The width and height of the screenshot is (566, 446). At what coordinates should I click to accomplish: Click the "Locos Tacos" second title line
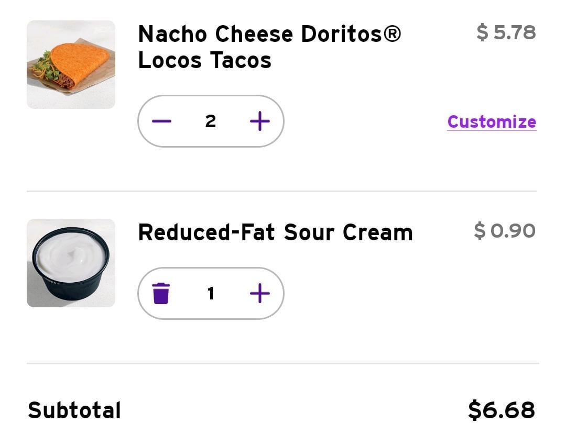tap(204, 60)
